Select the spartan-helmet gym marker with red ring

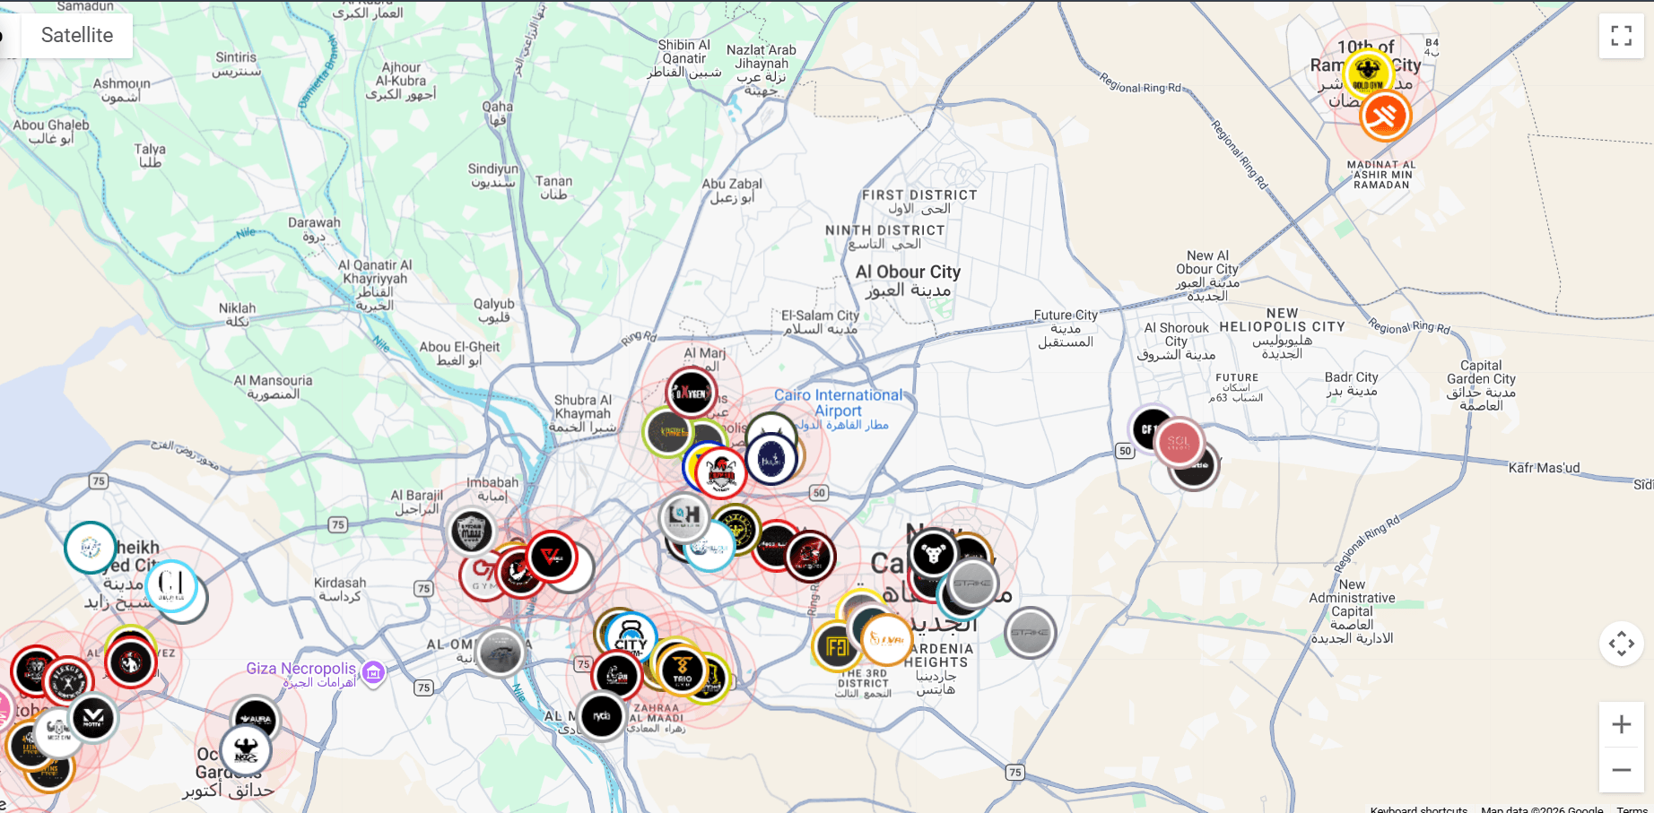(x=721, y=472)
